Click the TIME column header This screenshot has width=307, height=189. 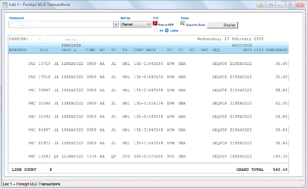90,50
